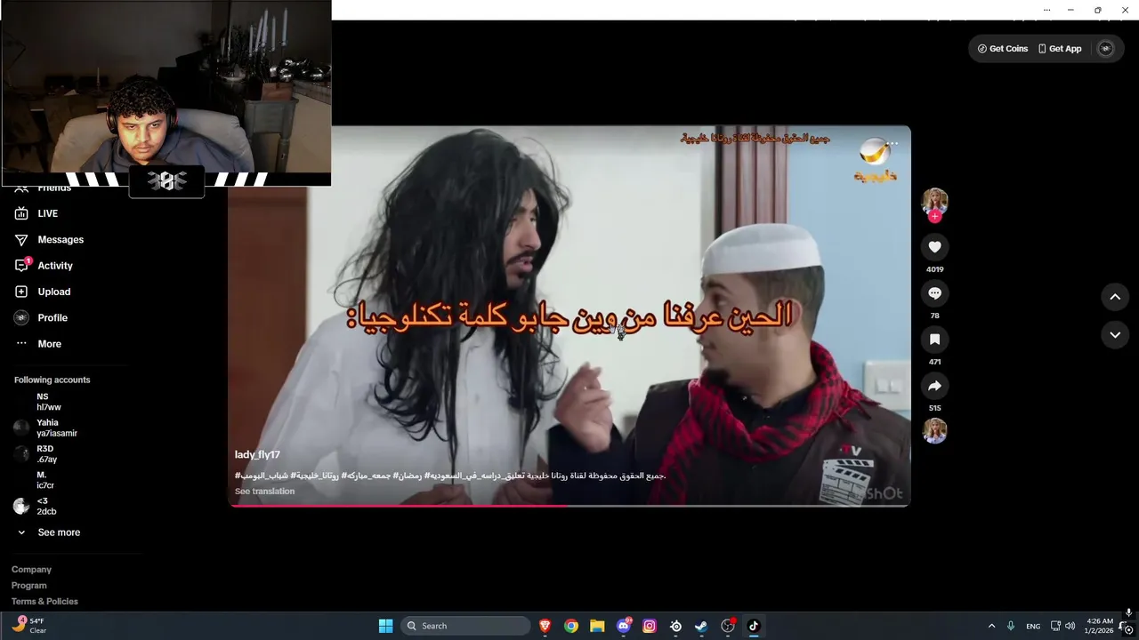Open Instagram from the taskbar
1139x640 pixels.
pos(650,626)
